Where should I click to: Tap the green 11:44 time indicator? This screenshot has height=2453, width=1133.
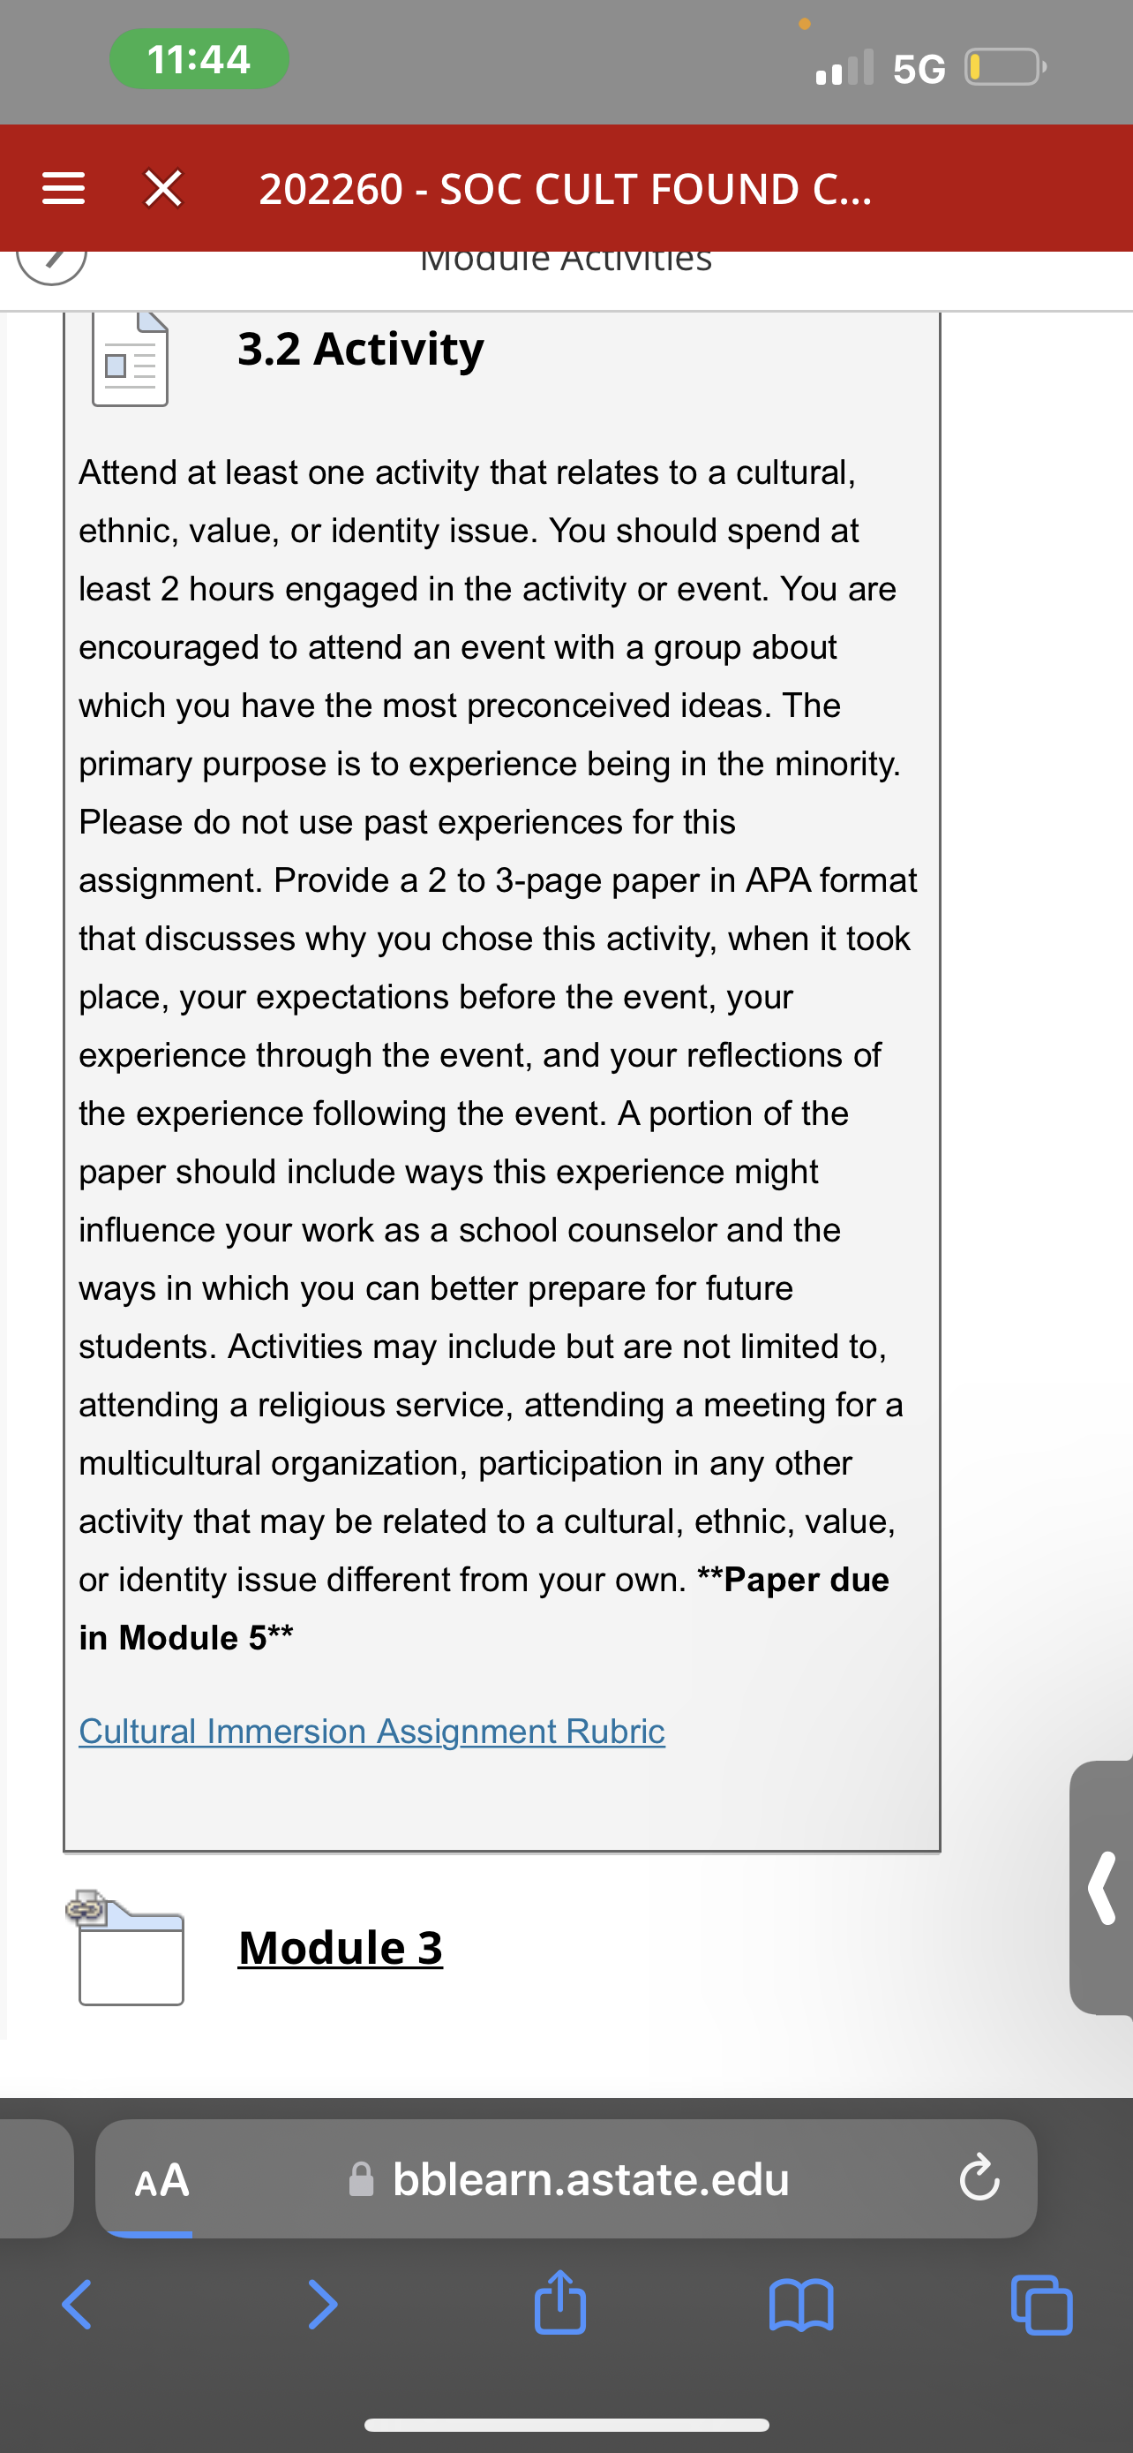click(x=199, y=59)
